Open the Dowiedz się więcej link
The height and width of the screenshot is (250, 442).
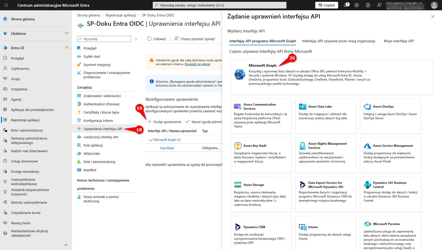(x=197, y=64)
